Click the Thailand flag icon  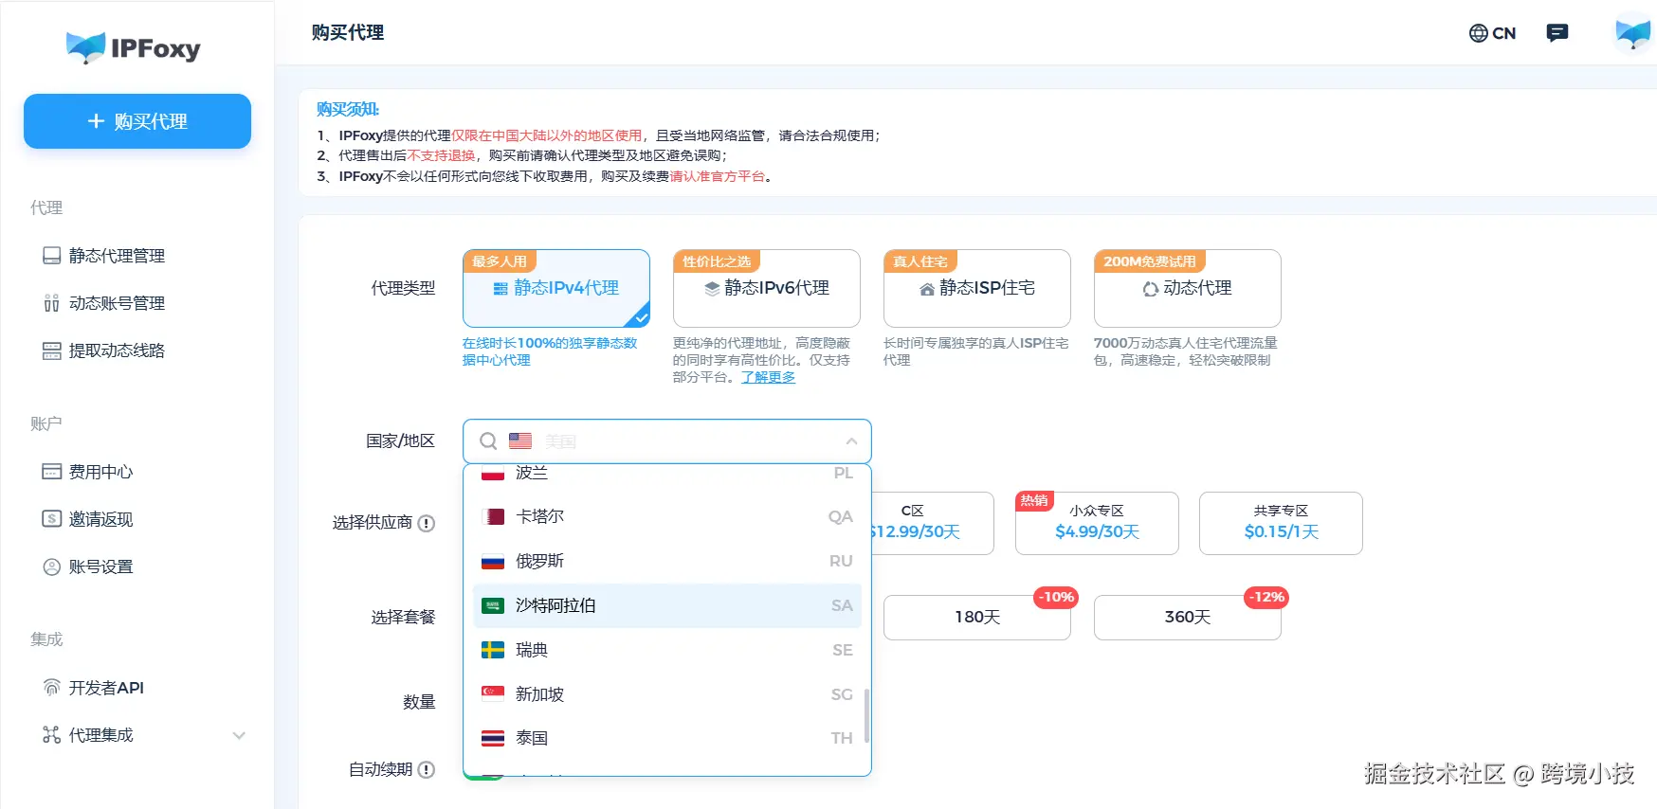click(x=493, y=738)
